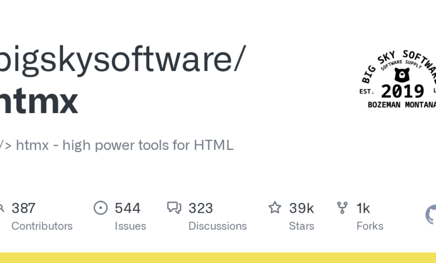The height and width of the screenshot is (263, 436).
Task: Click the Forks label
Action: (369, 226)
